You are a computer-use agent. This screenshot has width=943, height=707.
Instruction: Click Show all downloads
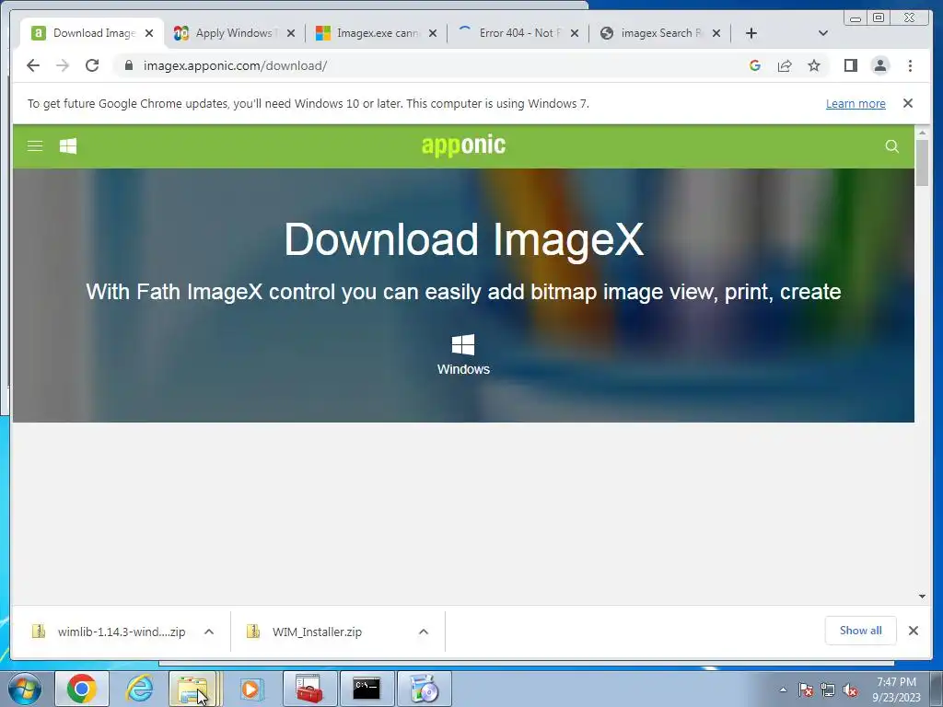[x=861, y=631]
